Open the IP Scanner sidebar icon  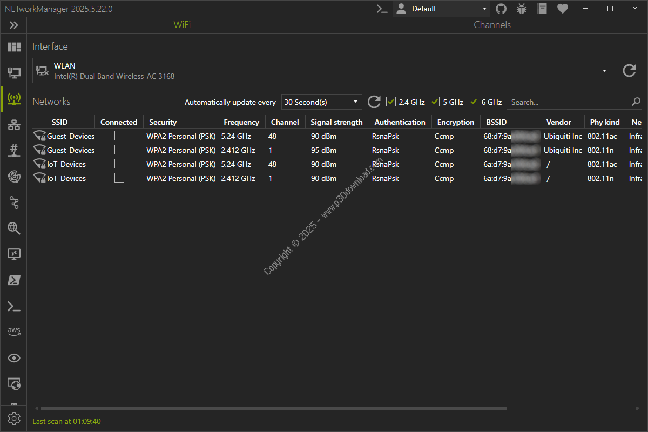click(x=13, y=125)
